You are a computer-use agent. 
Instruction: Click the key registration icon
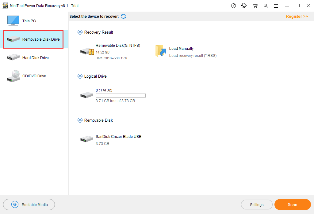(x=266, y=6)
